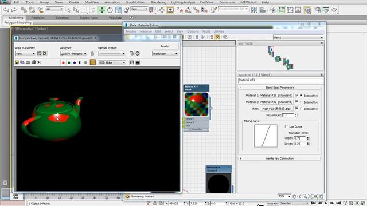Select the Select and Link tool
This screenshot has height=206, width=367.
click(x=24, y=10)
